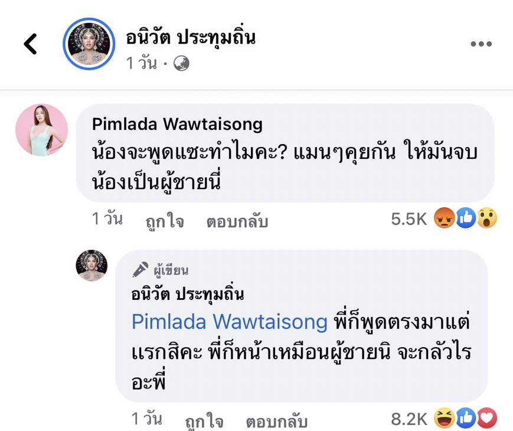Open อนิวัต ประทุมถิ่น's profile picture
This screenshot has width=513, height=431.
pos(89,43)
